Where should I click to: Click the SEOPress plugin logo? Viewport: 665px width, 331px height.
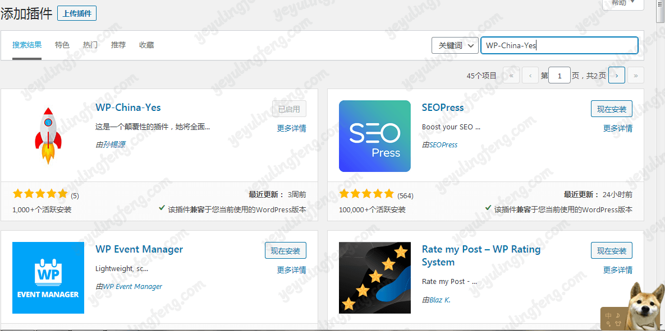point(374,136)
